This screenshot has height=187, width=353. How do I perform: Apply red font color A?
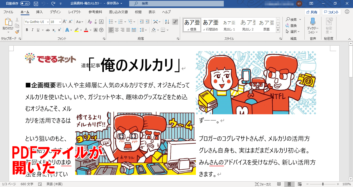click(86, 30)
